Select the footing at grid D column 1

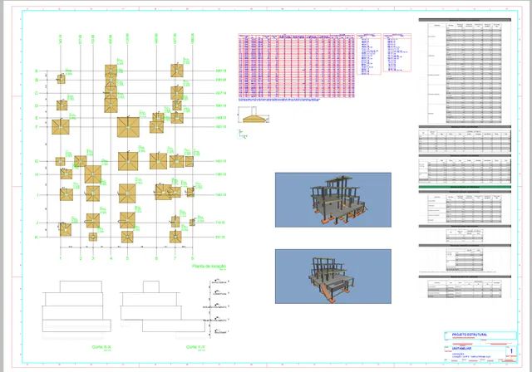[x=62, y=105]
